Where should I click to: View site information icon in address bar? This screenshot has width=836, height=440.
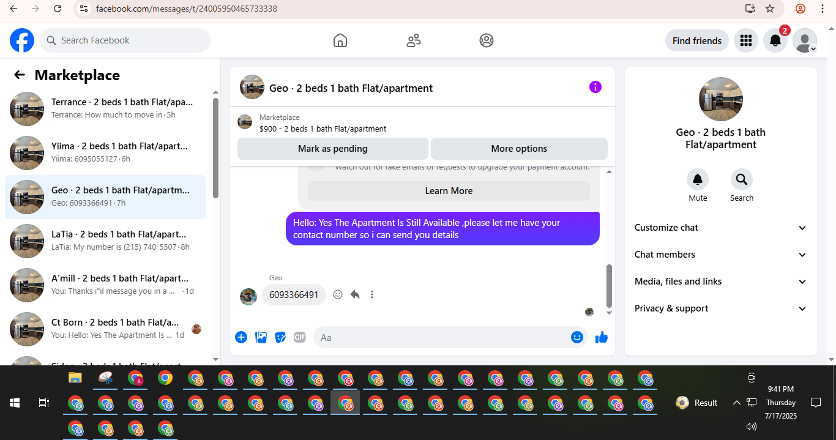tap(84, 9)
